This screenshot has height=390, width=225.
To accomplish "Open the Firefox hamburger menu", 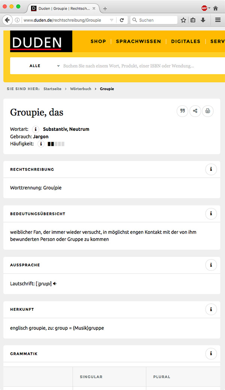I will click(x=218, y=20).
